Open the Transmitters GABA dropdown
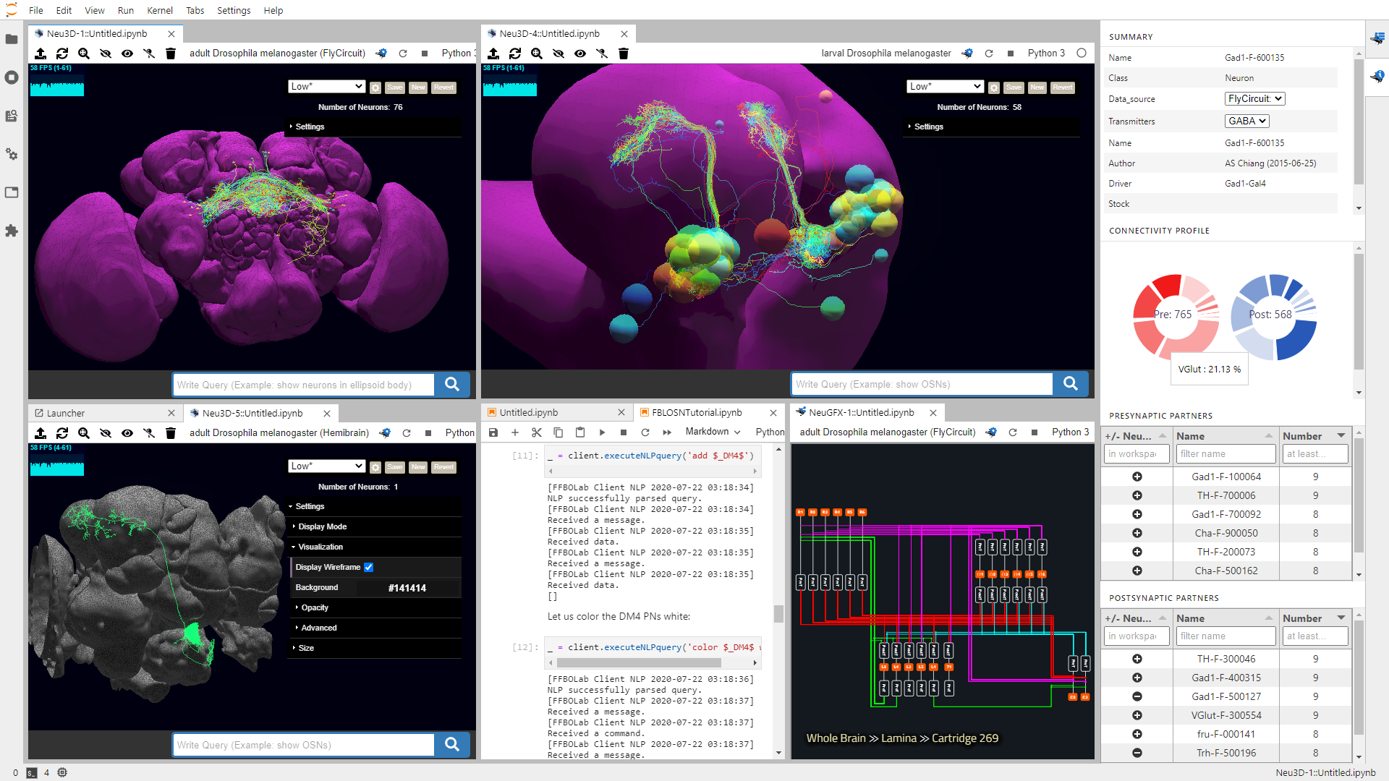This screenshot has width=1389, height=781. pyautogui.click(x=1246, y=121)
